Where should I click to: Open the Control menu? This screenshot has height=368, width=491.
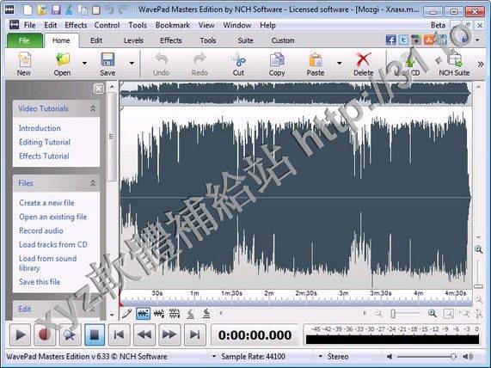(107, 25)
